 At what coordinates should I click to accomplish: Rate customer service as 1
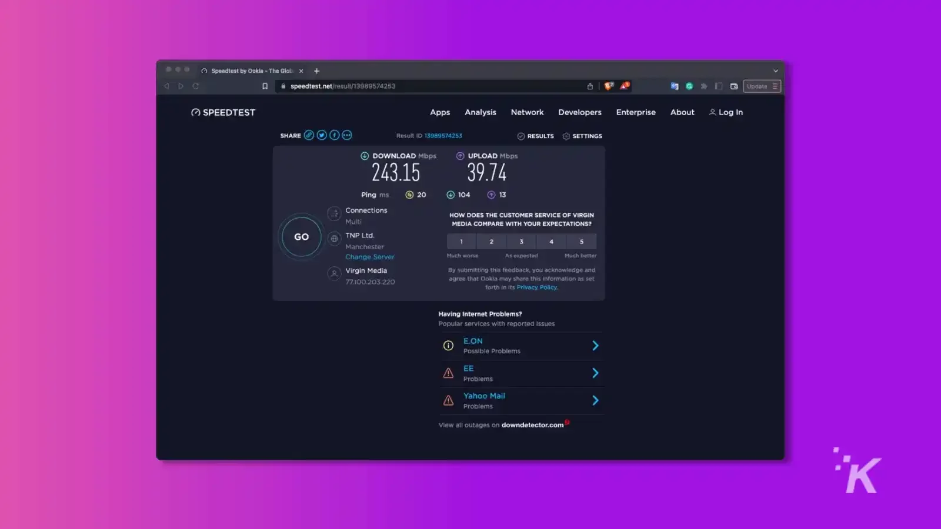point(462,242)
